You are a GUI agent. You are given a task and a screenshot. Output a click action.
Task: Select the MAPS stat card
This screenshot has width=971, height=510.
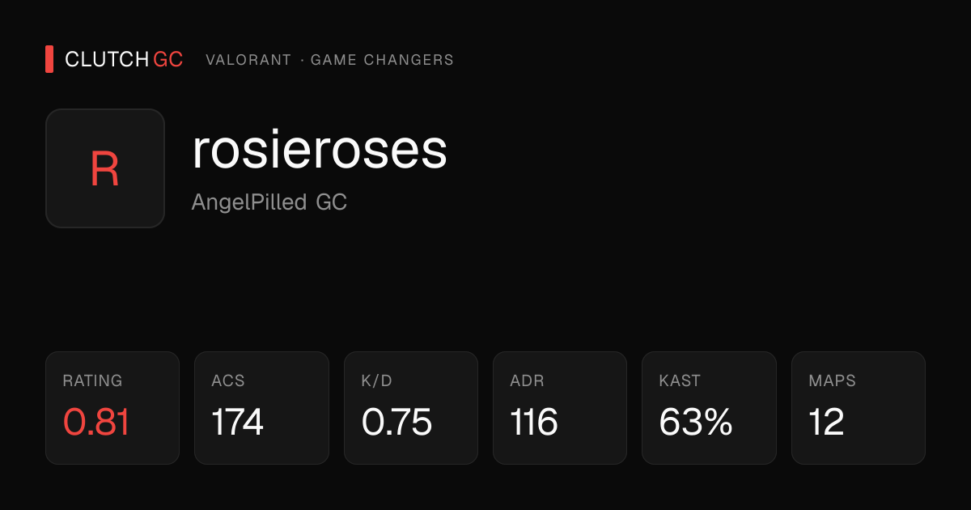(859, 408)
